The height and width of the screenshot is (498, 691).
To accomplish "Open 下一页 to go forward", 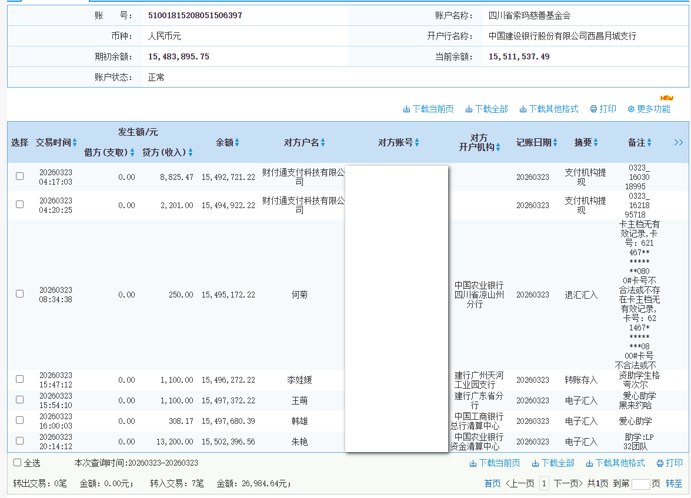I will coord(566,483).
